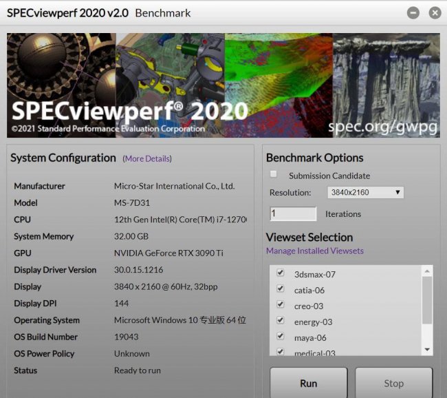447x398 pixels.
Task: Click the Iterations input field
Action: tap(293, 213)
